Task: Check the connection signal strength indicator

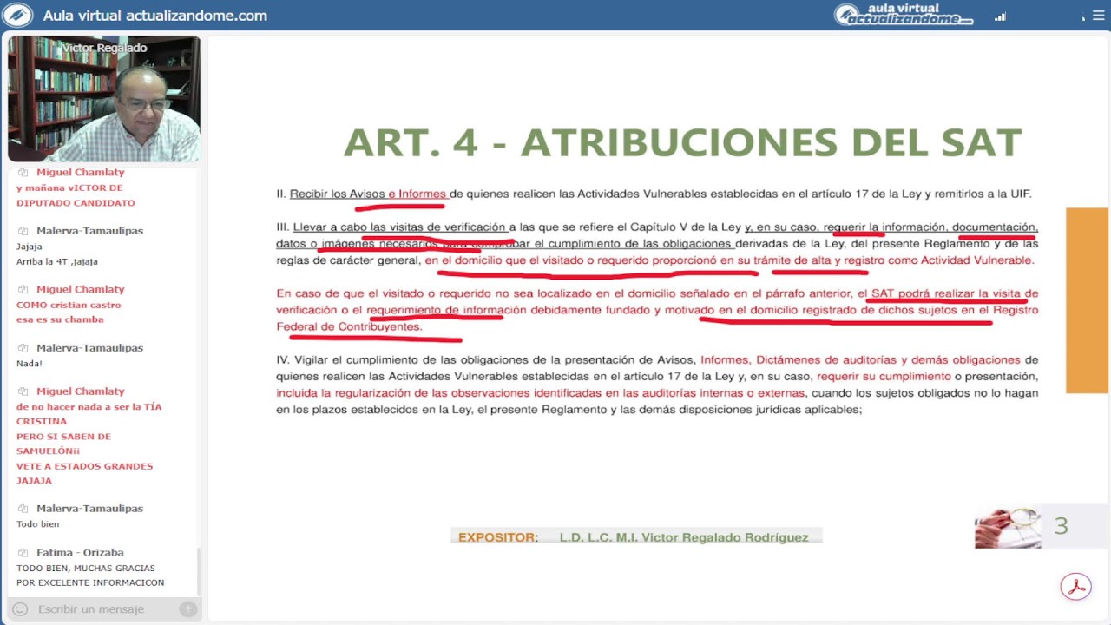Action: coord(1000,16)
